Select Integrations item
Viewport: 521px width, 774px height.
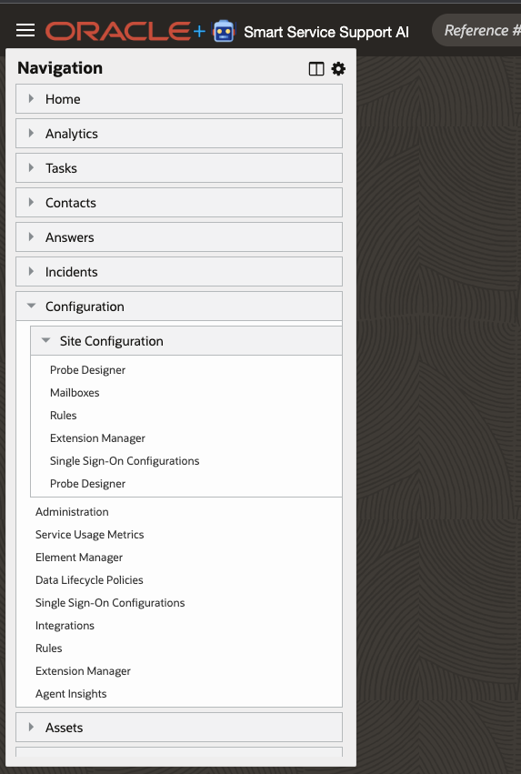tap(65, 626)
